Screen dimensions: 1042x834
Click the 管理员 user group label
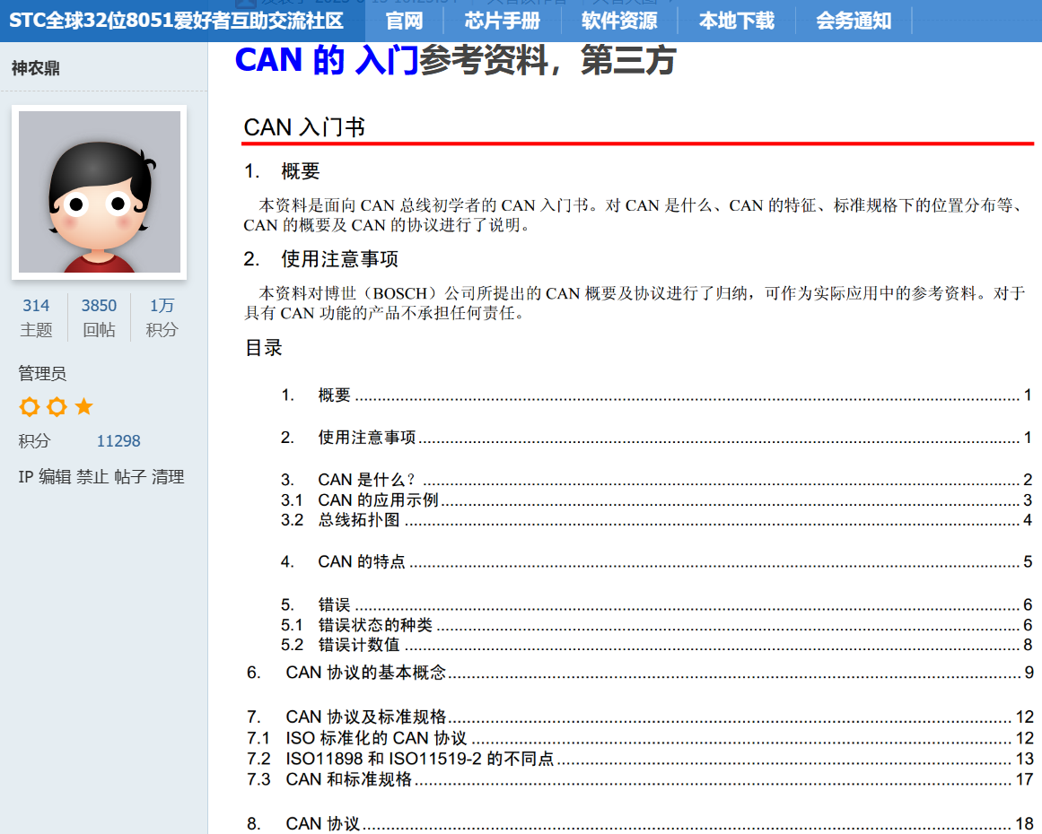click(x=42, y=373)
